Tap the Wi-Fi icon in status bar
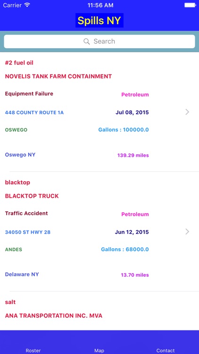The image size is (199, 354). 27,5
